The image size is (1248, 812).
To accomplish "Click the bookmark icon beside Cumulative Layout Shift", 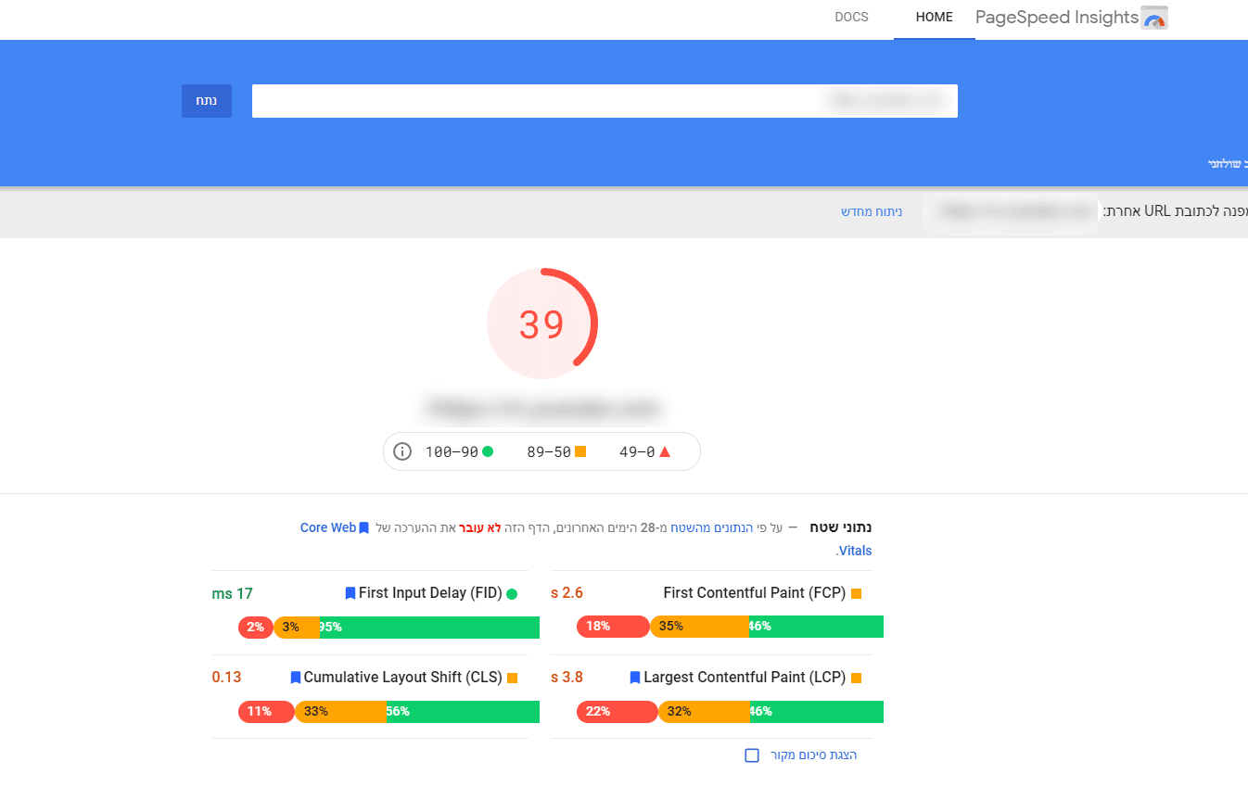I will point(296,678).
